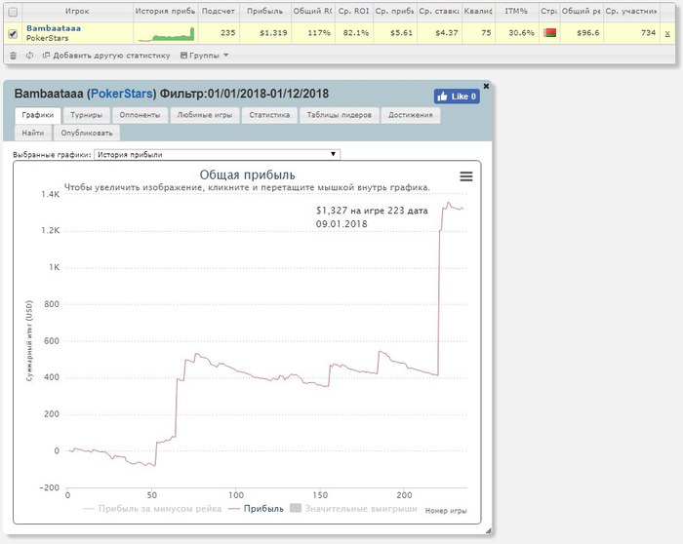Toggle 'Прибыль за минусом рейка' legend series
The width and height of the screenshot is (683, 544).
tap(151, 508)
